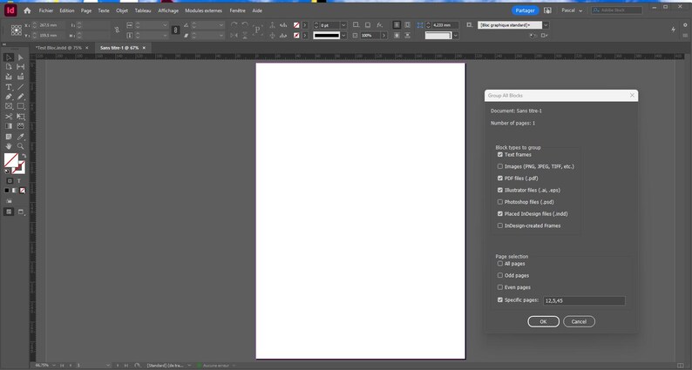This screenshot has width=692, height=370.
Task: Click the swap fill and stroke arrow
Action: tap(24, 156)
